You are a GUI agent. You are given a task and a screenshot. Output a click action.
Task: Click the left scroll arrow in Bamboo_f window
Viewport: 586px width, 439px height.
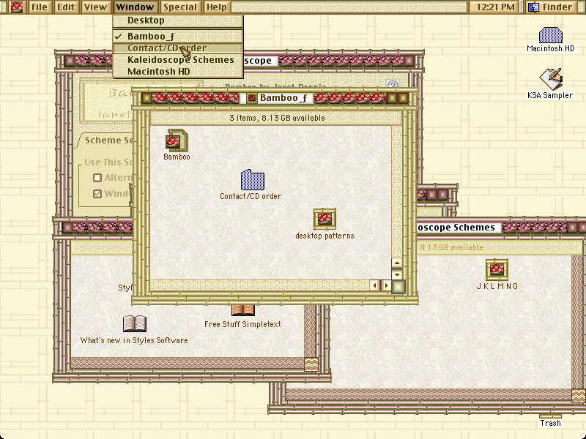click(x=374, y=285)
